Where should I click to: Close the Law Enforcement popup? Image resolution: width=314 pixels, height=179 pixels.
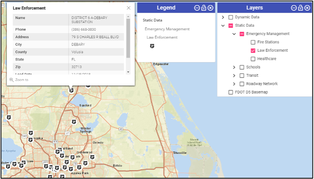click(128, 8)
